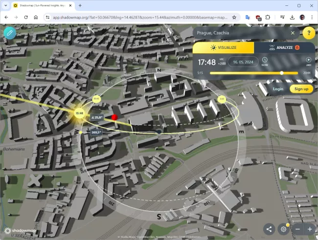Image resolution: width=318 pixels, height=240 pixels.
Task: Open the pencil drawing tool
Action: pos(10,33)
